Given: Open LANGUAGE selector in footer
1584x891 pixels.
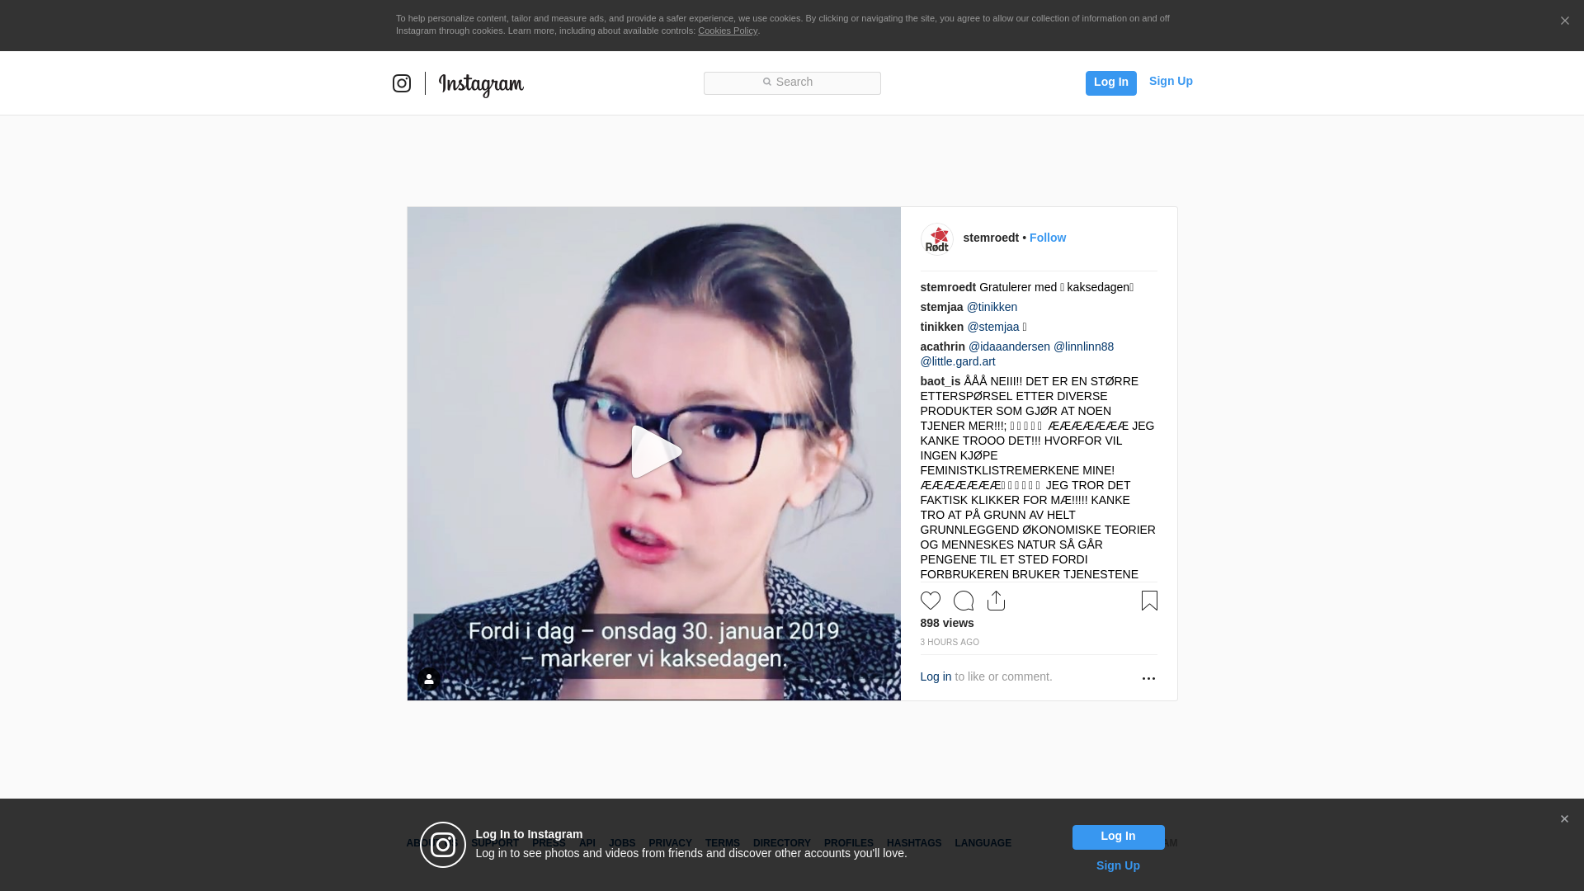Looking at the screenshot, I should click(983, 843).
